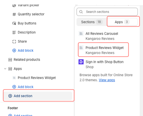Viewport: 143px width, 116px height.
Task: Click the plus circle icon of the highlighted Add section
Action: (x=10, y=96)
